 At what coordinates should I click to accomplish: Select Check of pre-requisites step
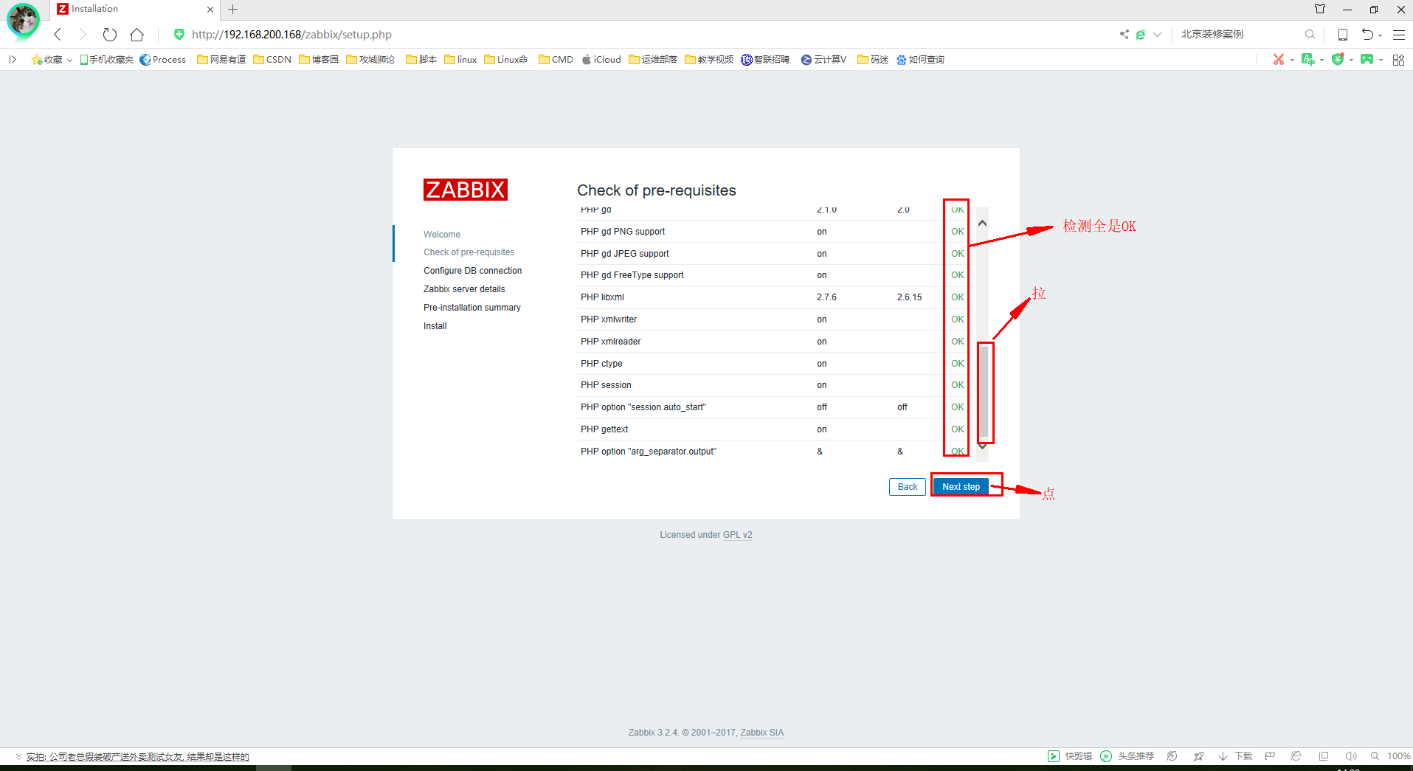coord(469,252)
